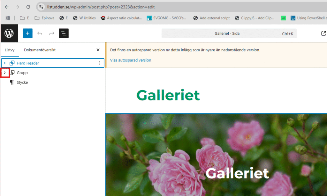The height and width of the screenshot is (196, 327).
Task: Redo the editor change
Action: coord(51,33)
